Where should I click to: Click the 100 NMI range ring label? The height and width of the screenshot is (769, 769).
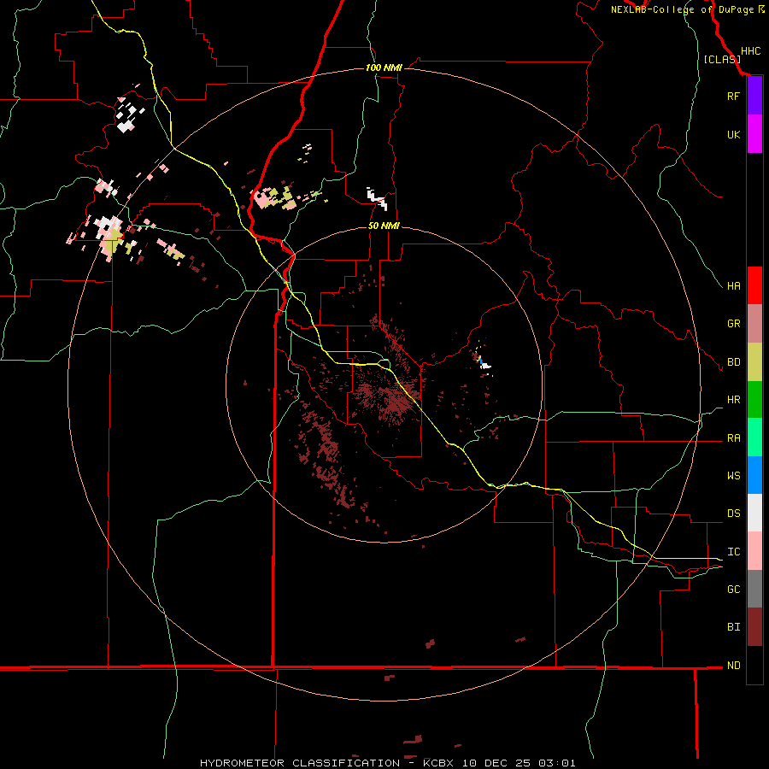pos(384,68)
